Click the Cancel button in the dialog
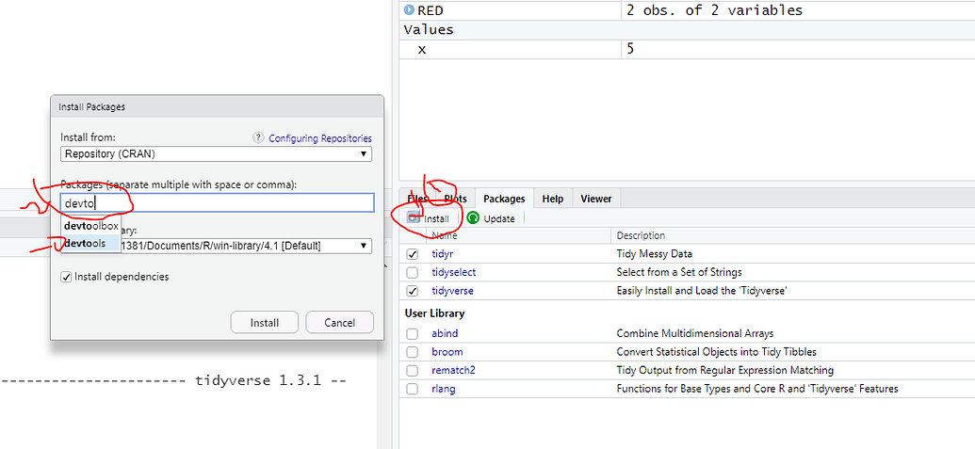 pos(339,323)
